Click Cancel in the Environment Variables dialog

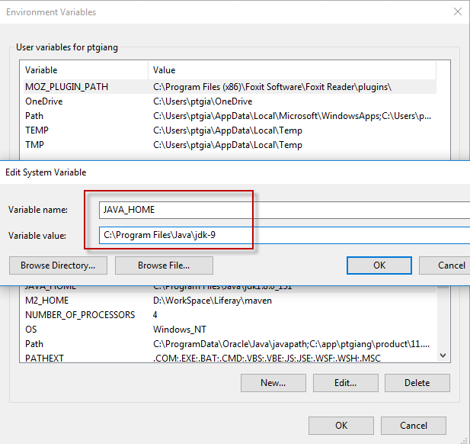414,426
